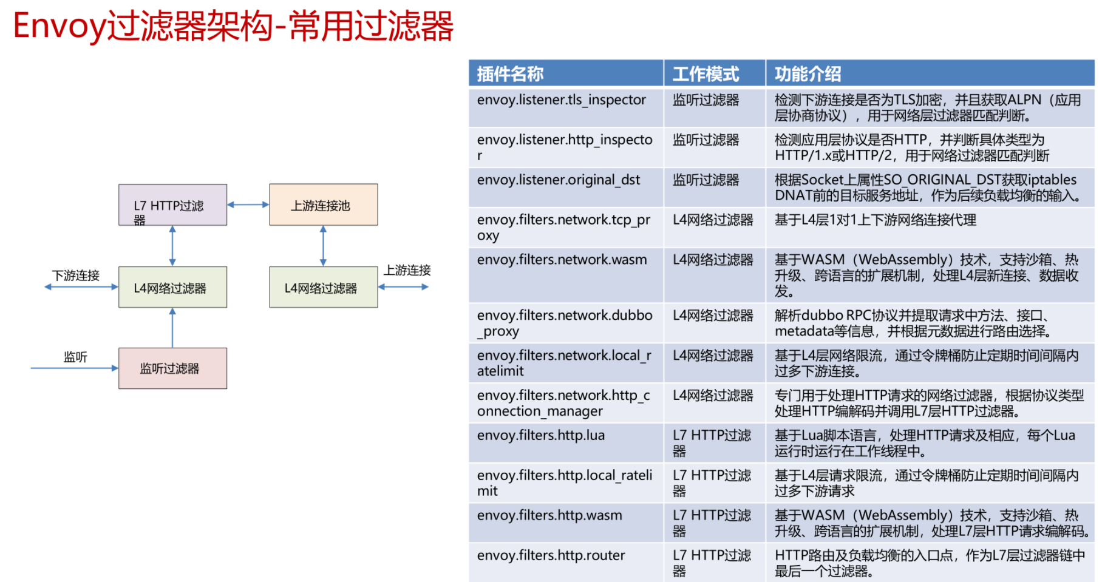This screenshot has width=1119, height=582.
Task: Click the 上游连接 label
Action: 407,270
